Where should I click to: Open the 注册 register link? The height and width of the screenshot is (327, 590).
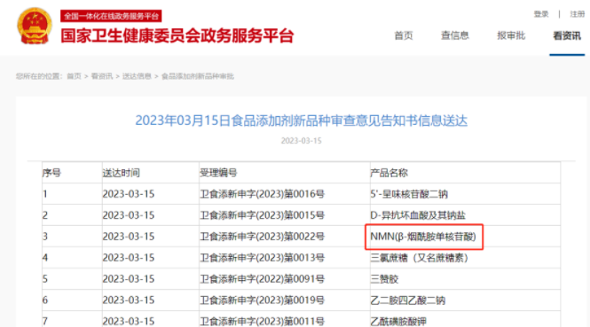click(577, 14)
